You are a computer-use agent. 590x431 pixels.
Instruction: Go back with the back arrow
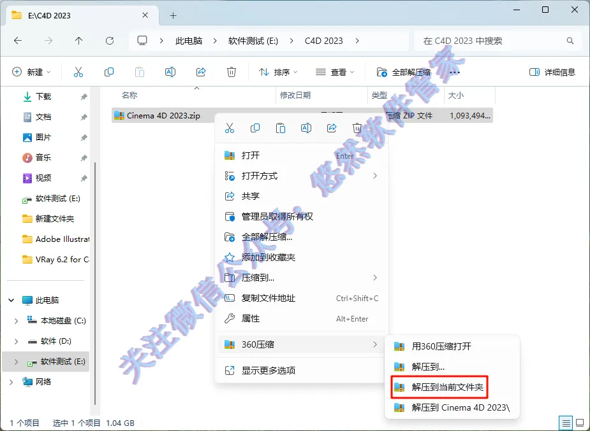(x=18, y=41)
